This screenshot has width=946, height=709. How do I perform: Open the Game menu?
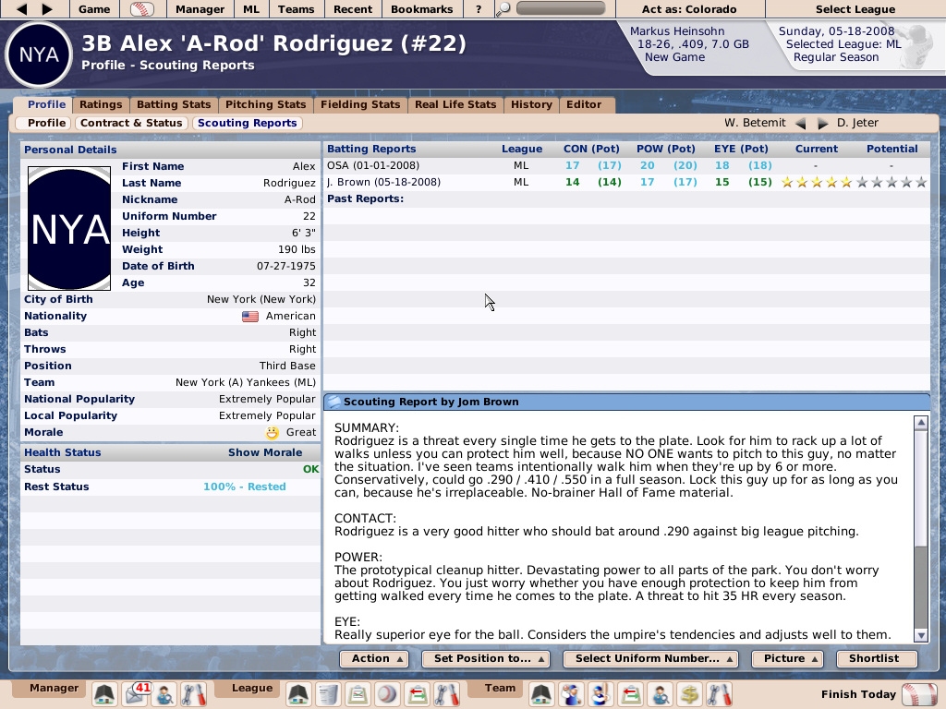[94, 9]
